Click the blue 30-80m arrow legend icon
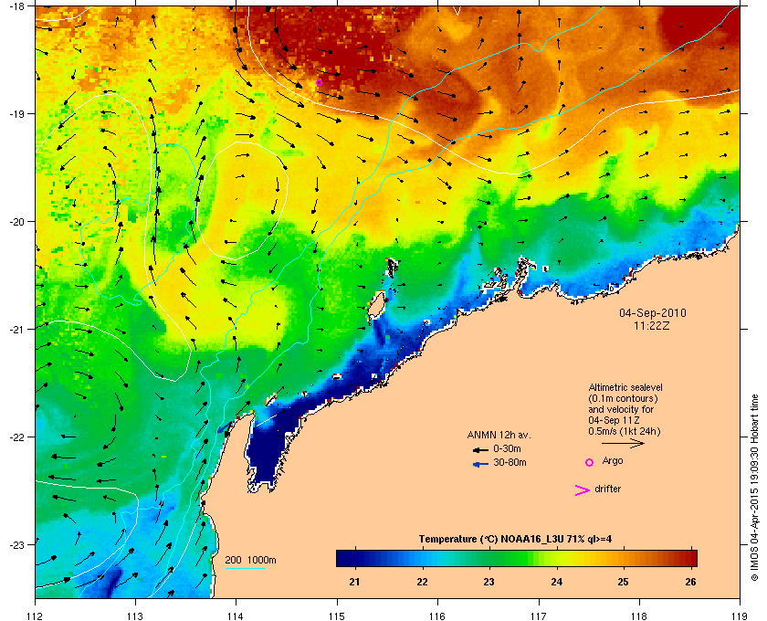 tap(480, 464)
